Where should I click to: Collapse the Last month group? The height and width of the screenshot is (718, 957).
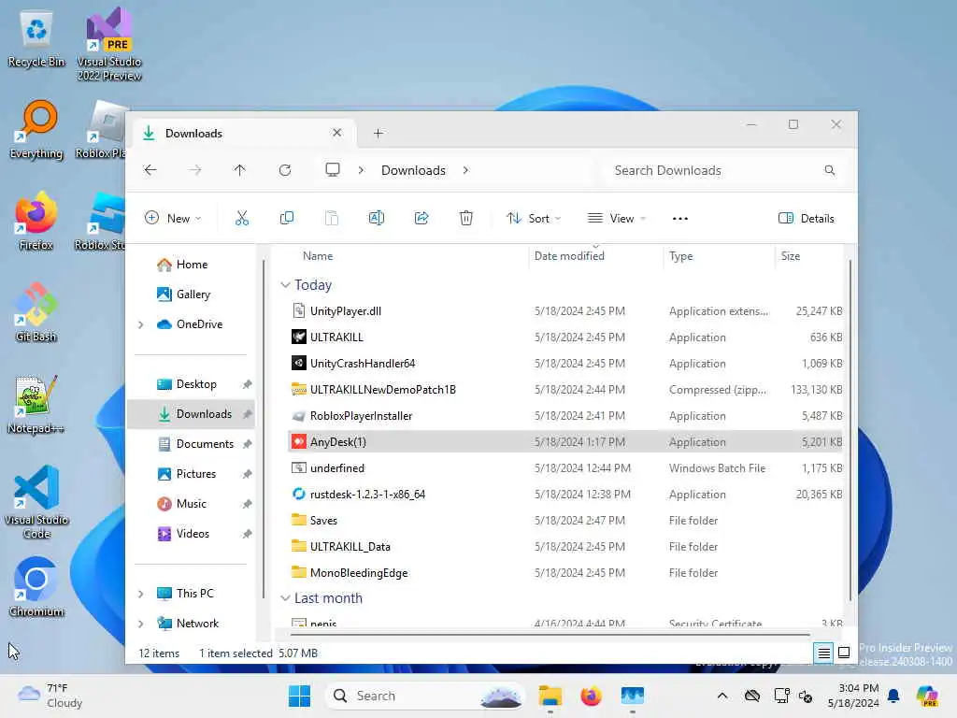click(x=285, y=598)
